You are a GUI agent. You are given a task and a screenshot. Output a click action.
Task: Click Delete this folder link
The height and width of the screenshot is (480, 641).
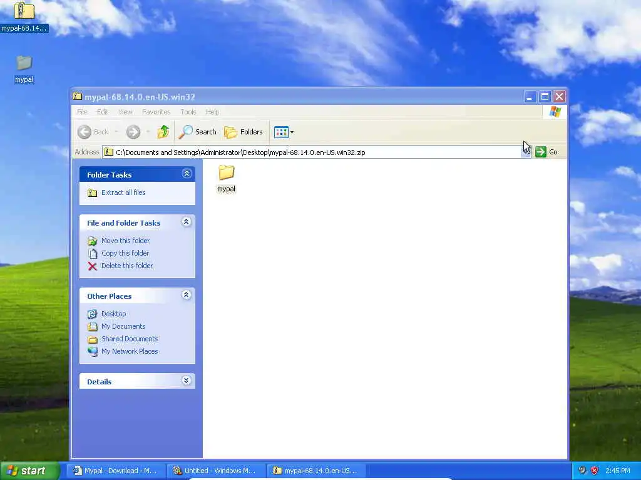(x=127, y=266)
